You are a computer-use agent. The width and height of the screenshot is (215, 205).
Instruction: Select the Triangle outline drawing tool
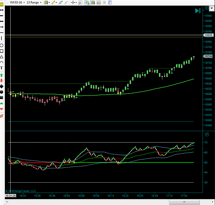pos(2,57)
